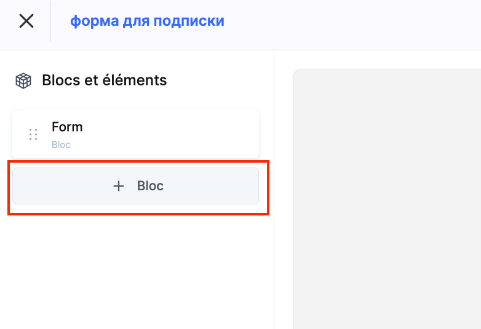Click the white margin left of the canvas

pyautogui.click(x=284, y=196)
